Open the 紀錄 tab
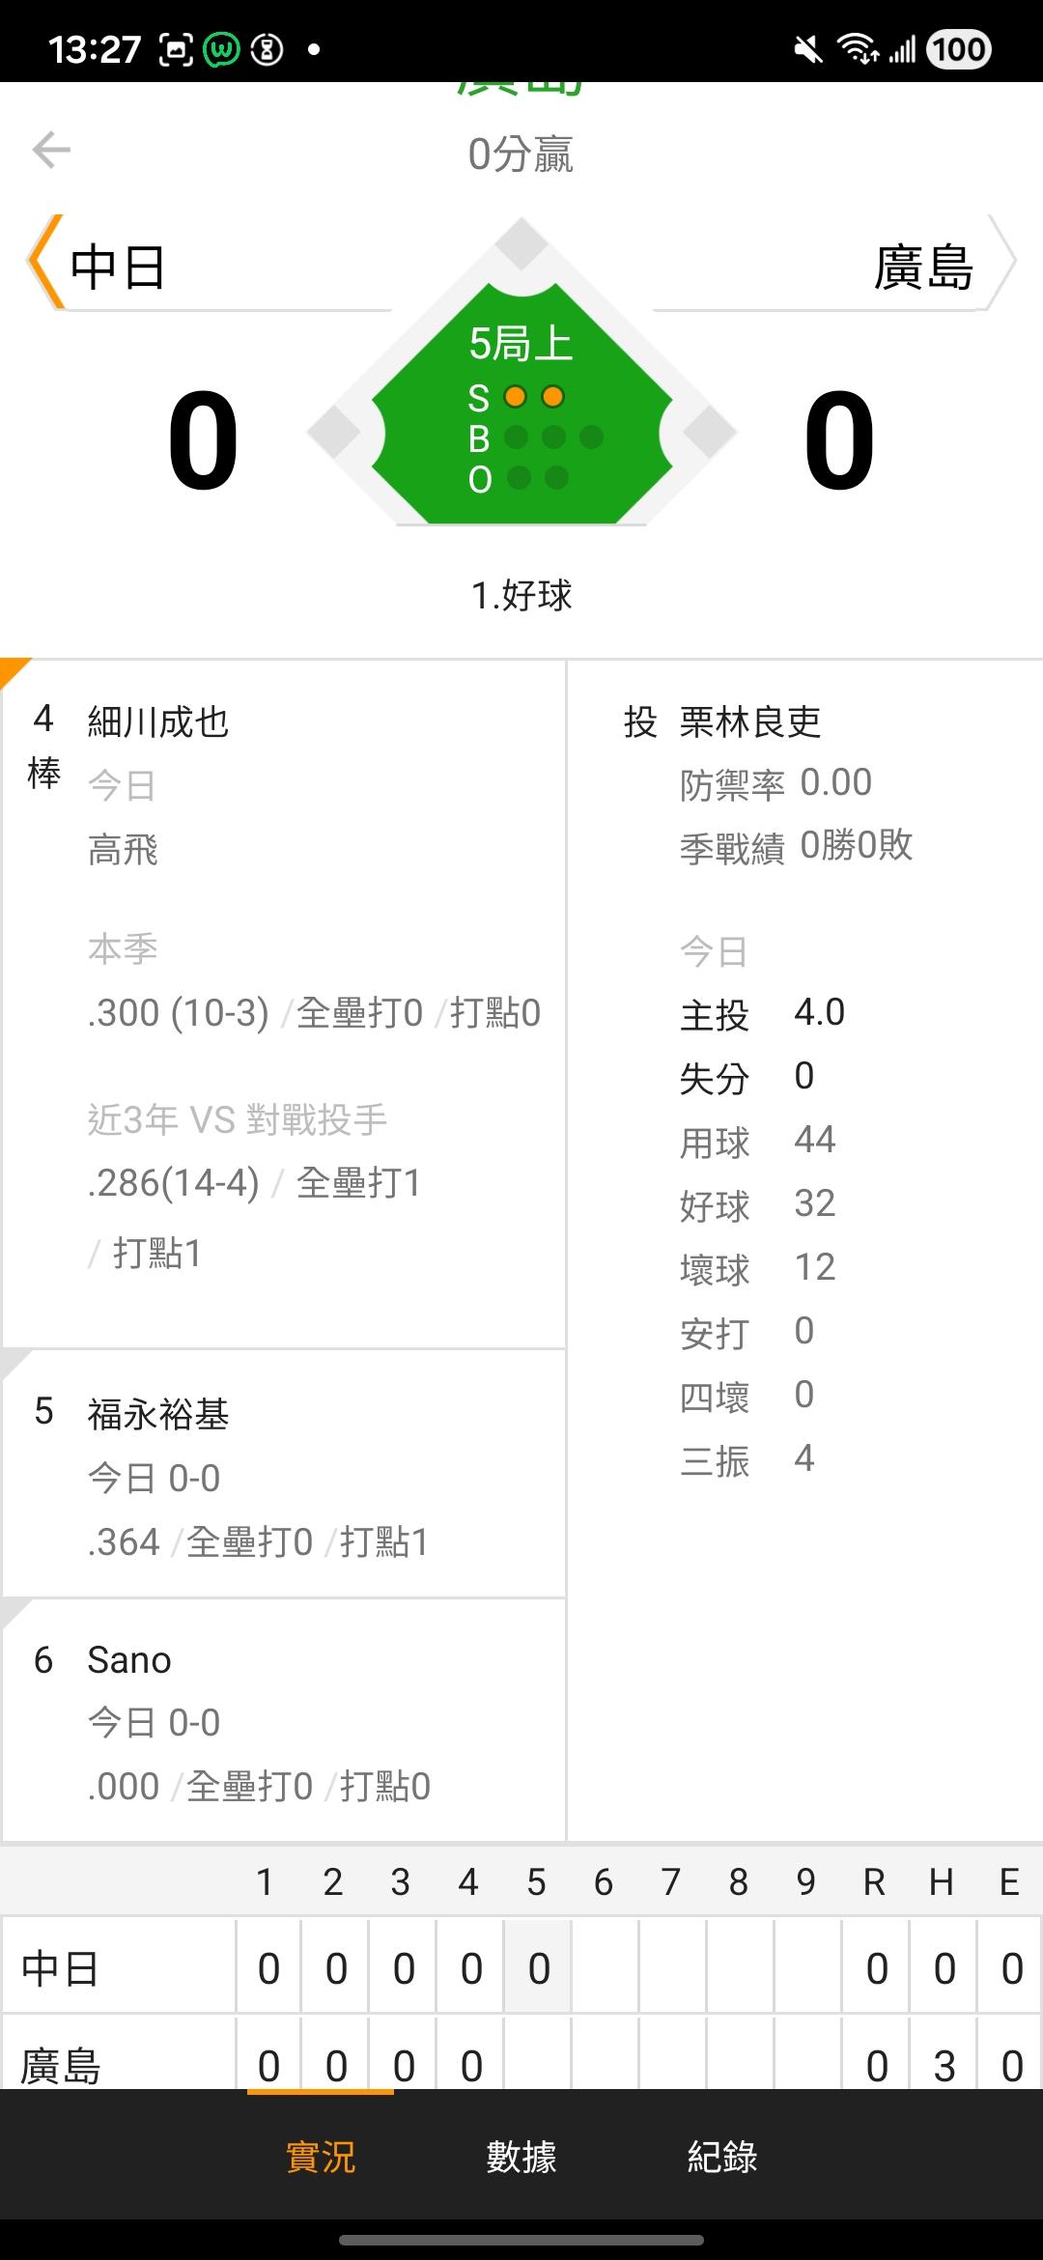This screenshot has width=1043, height=2260. (722, 2156)
